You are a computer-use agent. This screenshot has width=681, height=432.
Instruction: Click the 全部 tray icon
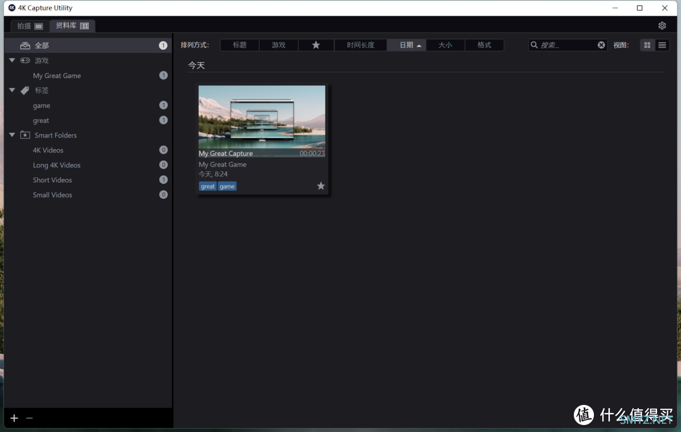[25, 45]
